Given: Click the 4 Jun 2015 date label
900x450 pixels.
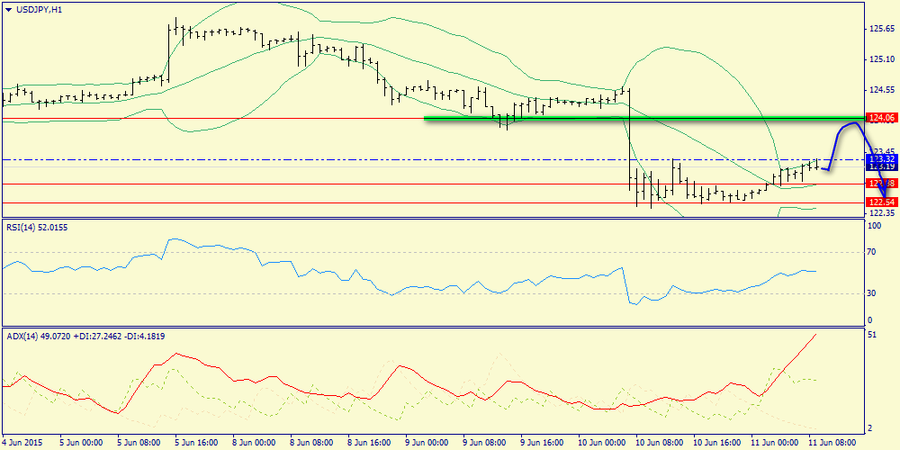Looking at the screenshot, I should tap(22, 443).
